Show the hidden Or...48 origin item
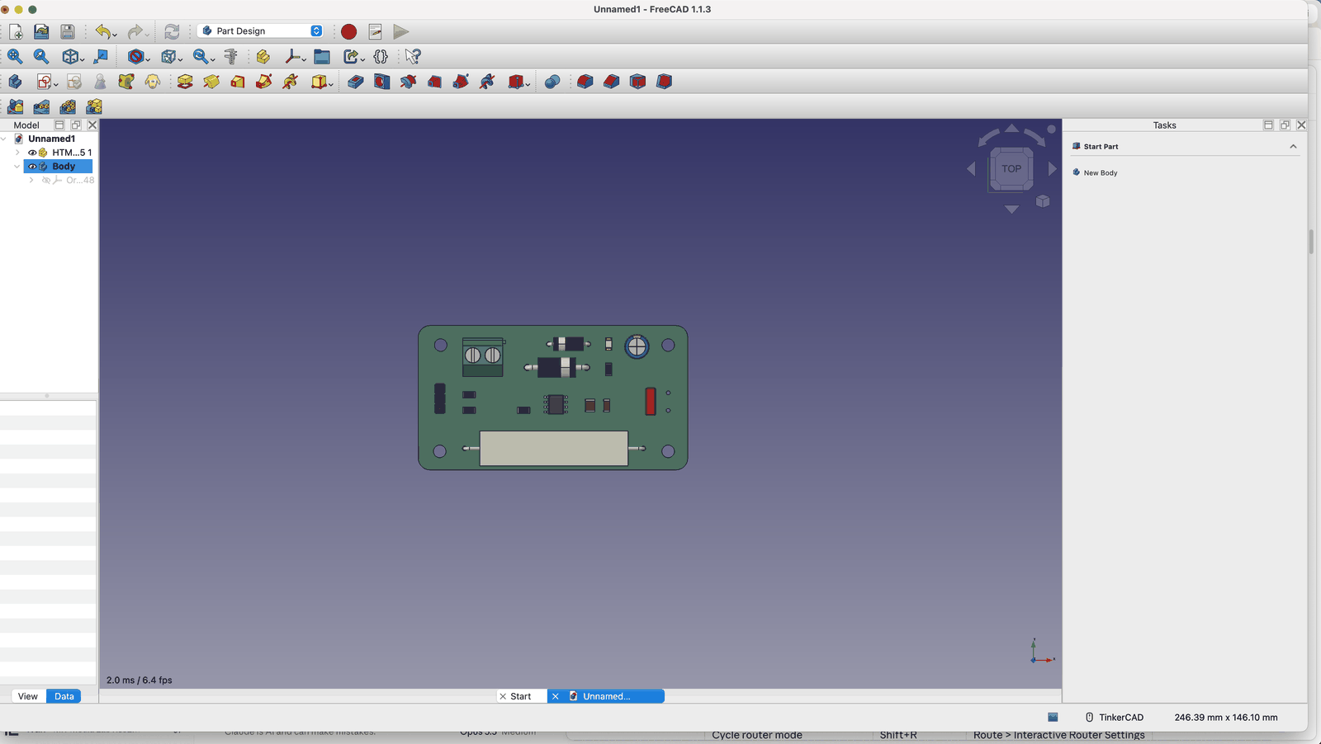 [46, 181]
